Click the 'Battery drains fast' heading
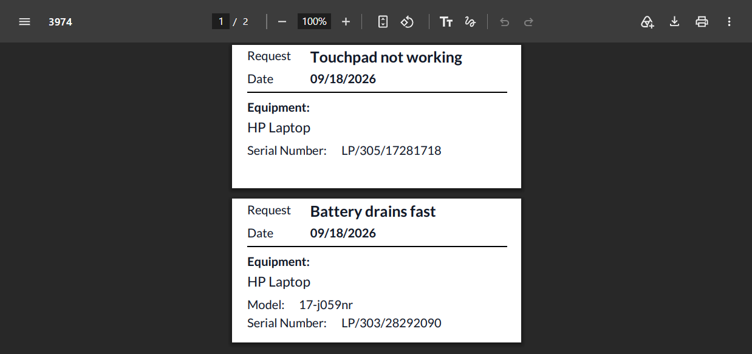 tap(373, 212)
